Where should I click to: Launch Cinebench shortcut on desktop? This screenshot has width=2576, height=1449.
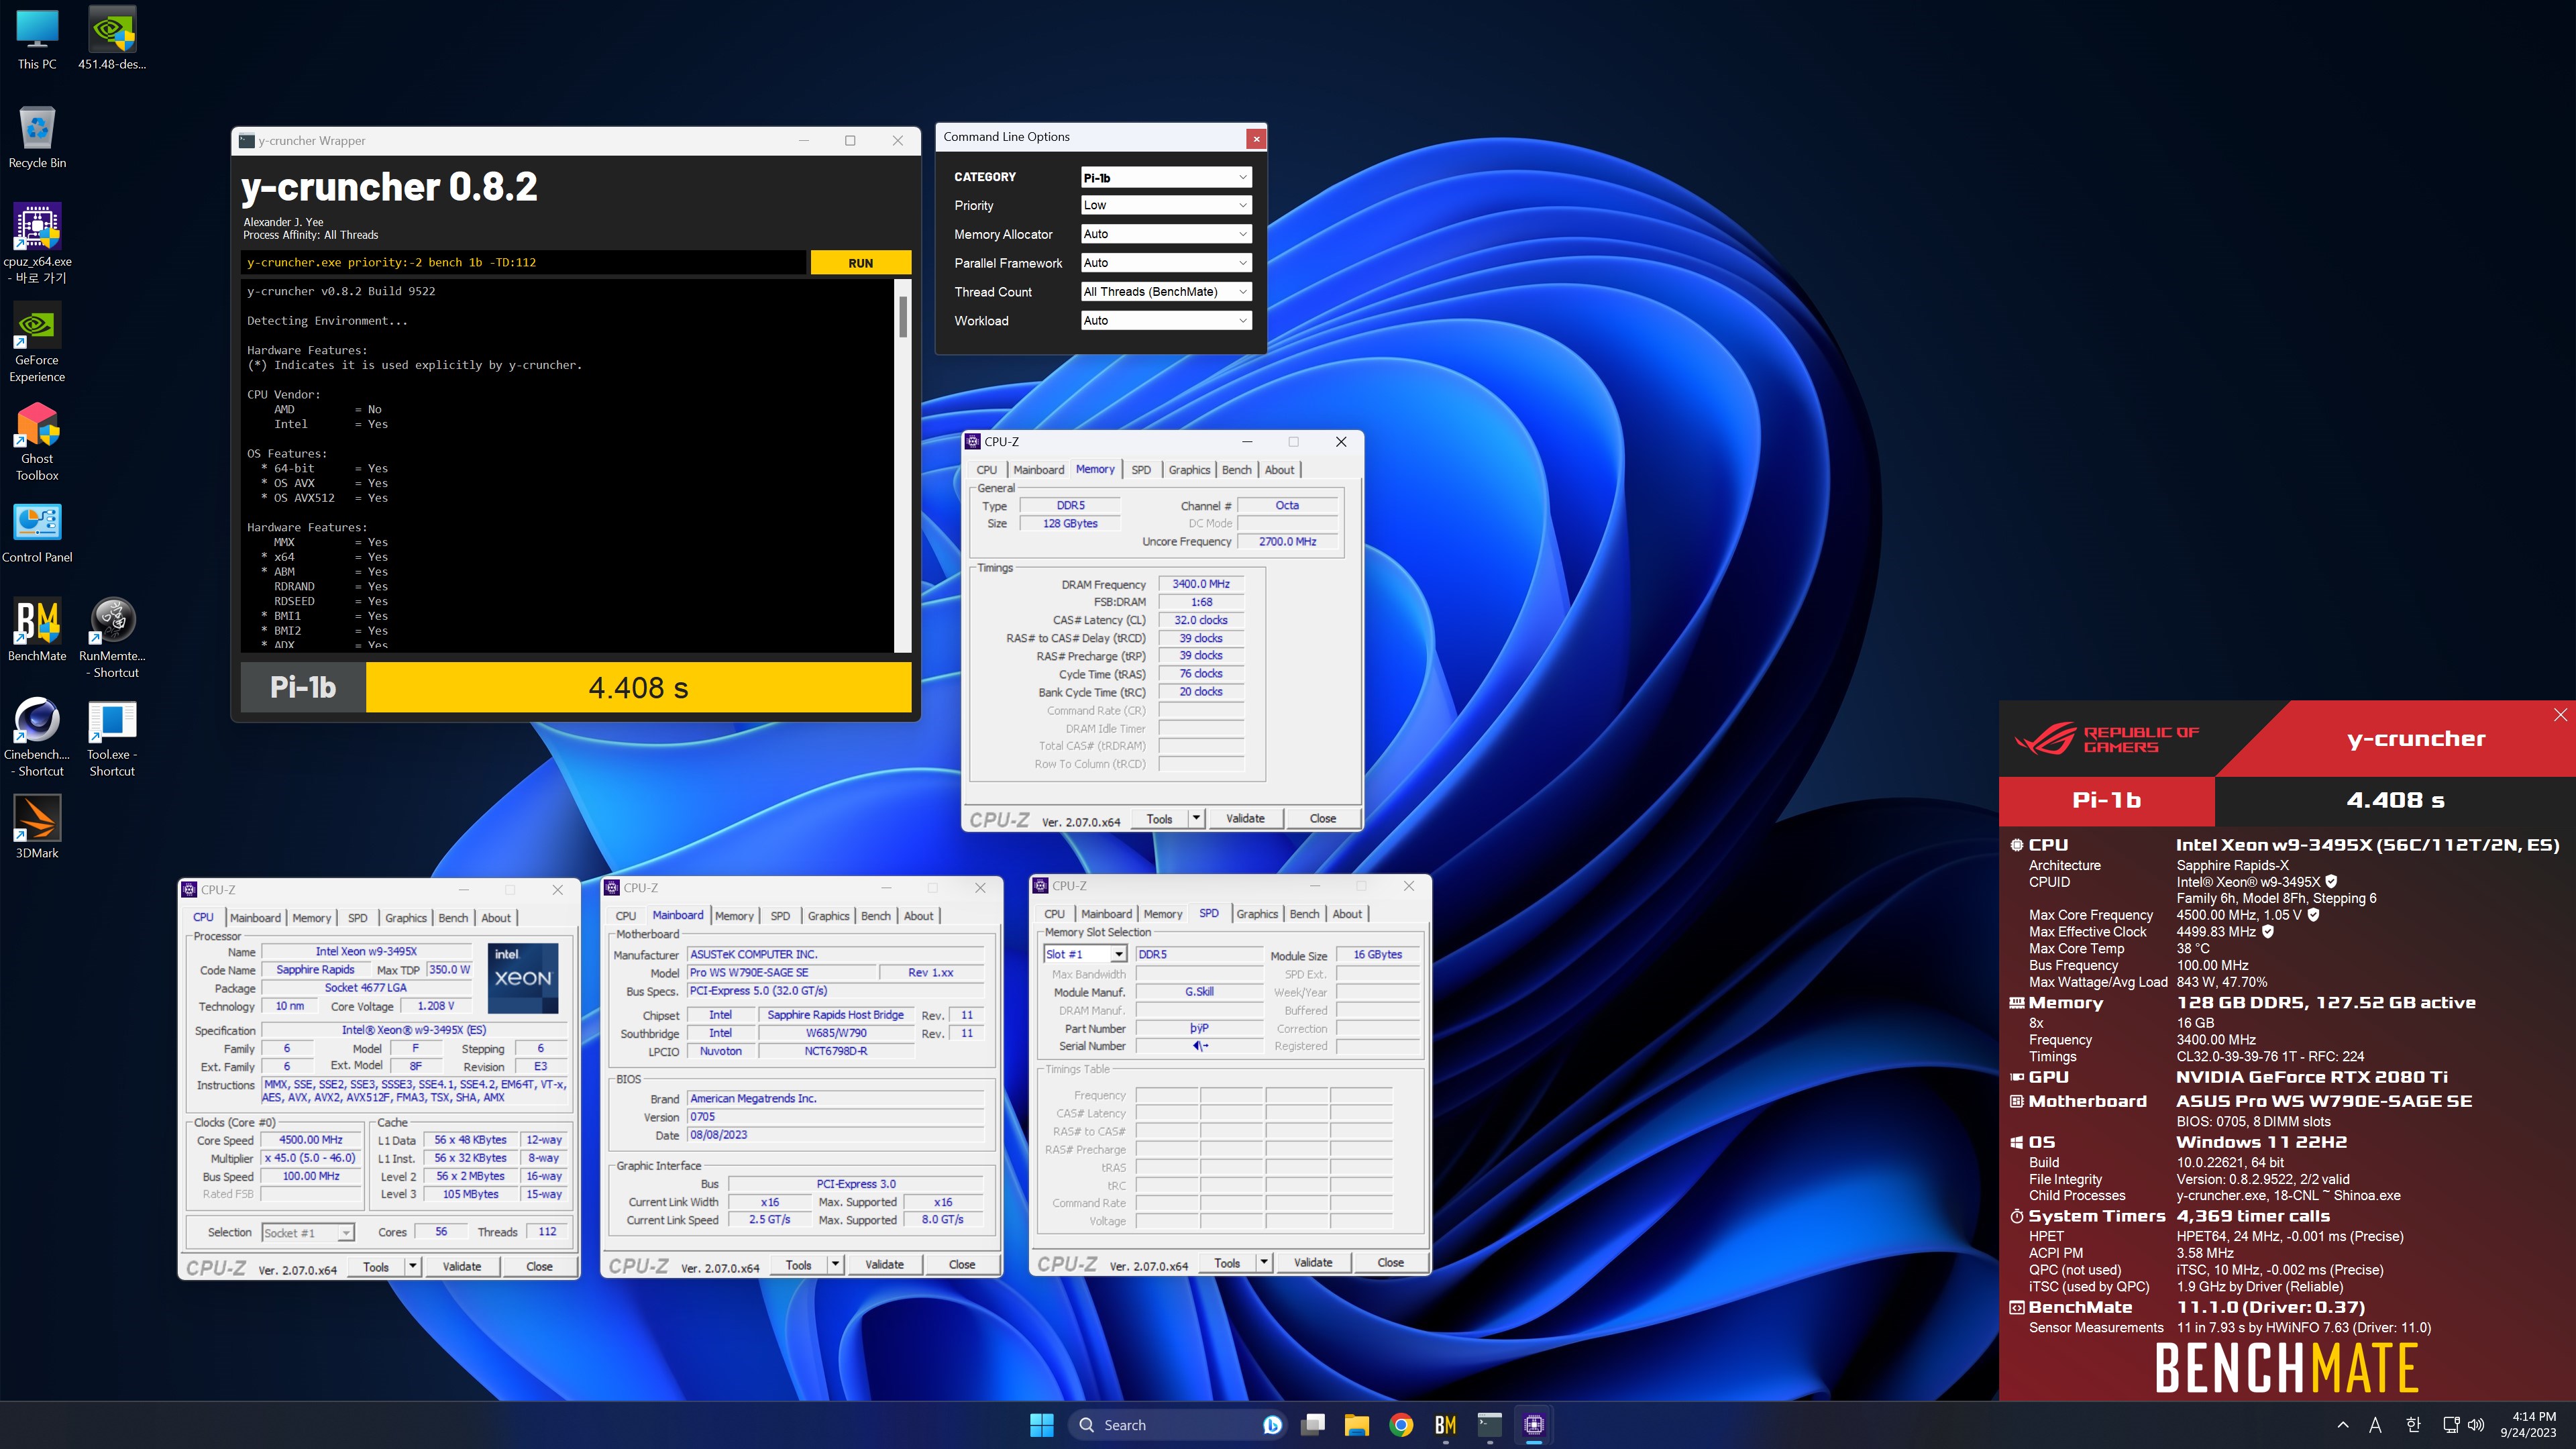pos(37,737)
